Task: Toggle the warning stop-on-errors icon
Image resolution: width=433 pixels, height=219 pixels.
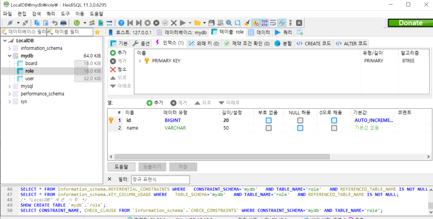Action: click(x=256, y=23)
